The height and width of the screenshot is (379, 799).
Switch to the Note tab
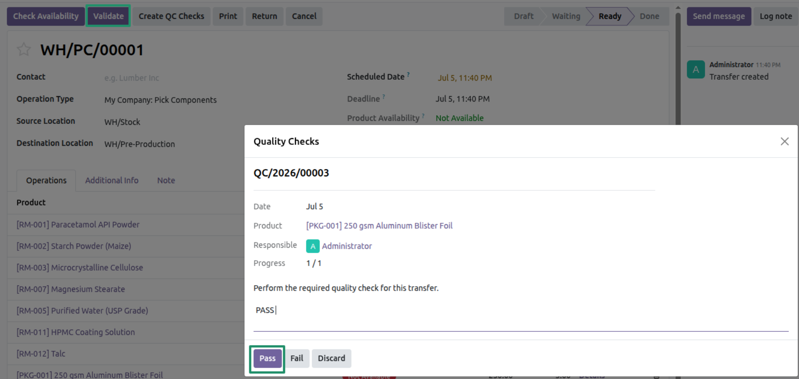[166, 180]
